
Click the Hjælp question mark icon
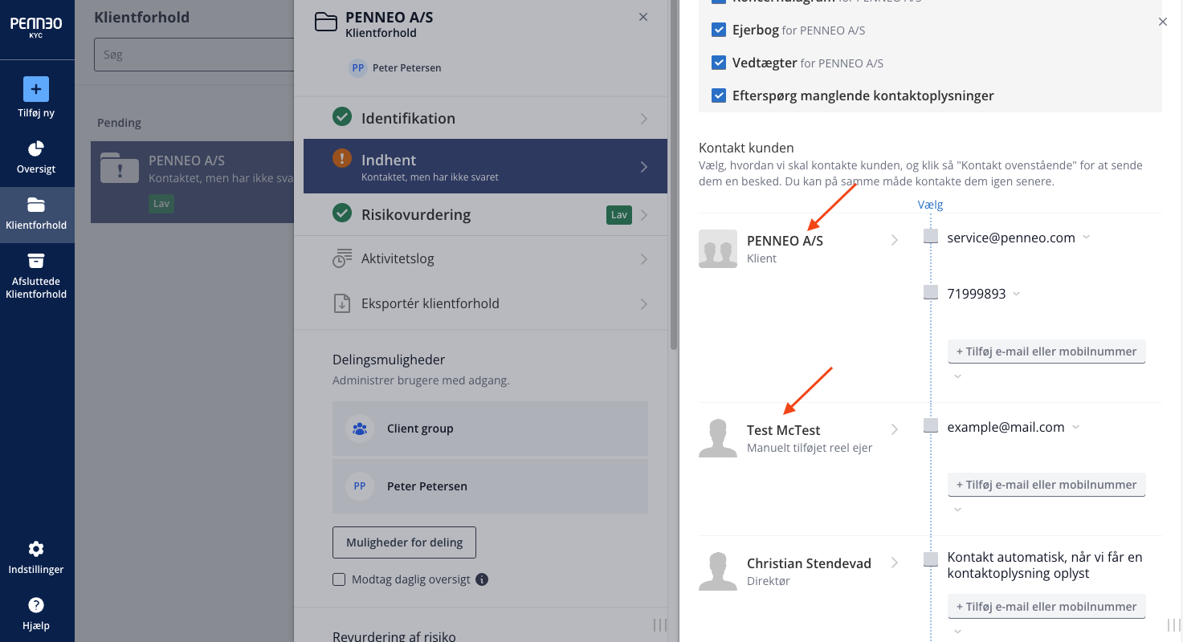(x=36, y=605)
